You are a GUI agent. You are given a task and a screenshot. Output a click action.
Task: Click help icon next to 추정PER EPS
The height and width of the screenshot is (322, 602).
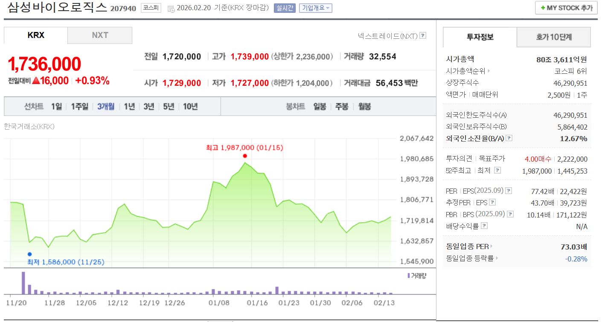point(492,203)
